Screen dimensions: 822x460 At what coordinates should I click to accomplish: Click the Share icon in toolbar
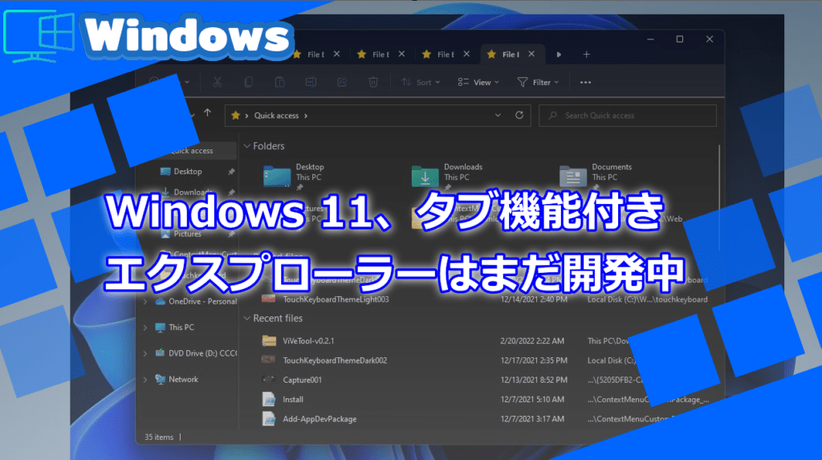[342, 83]
